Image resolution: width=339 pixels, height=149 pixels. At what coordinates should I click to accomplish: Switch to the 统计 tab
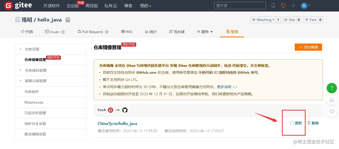[151, 32]
